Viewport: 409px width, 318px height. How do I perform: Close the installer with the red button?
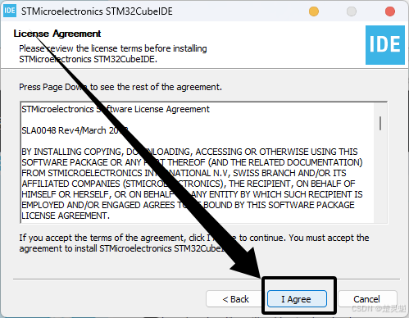[x=390, y=11]
